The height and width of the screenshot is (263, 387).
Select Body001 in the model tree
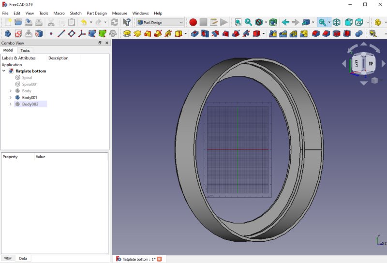point(30,98)
